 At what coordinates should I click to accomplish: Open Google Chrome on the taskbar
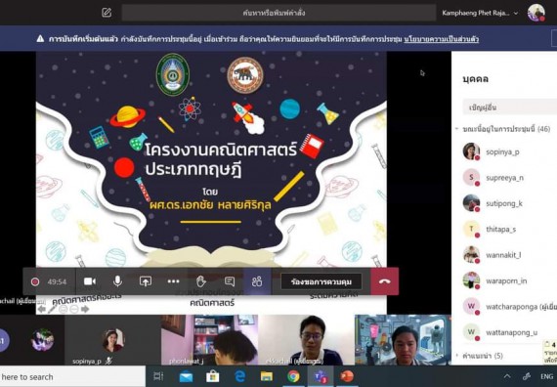click(x=293, y=376)
